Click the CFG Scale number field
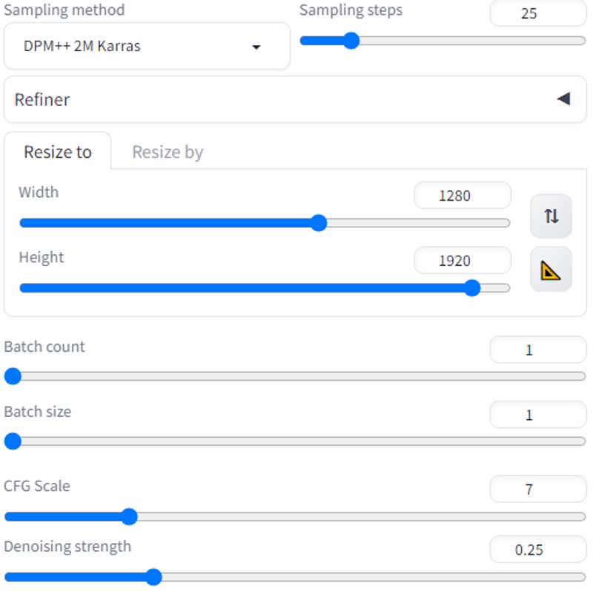 538,489
